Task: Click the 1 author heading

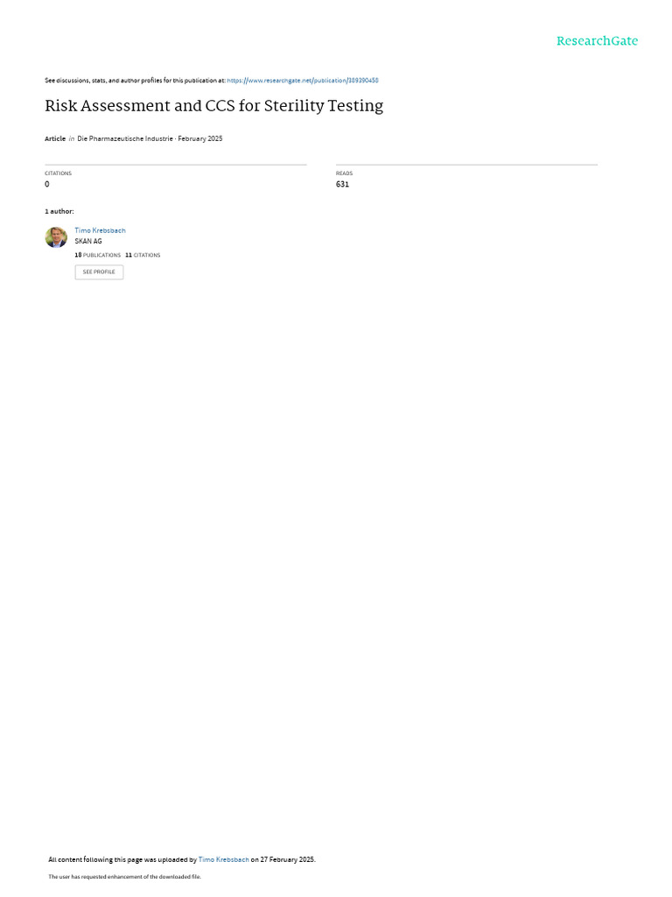Action: [59, 212]
